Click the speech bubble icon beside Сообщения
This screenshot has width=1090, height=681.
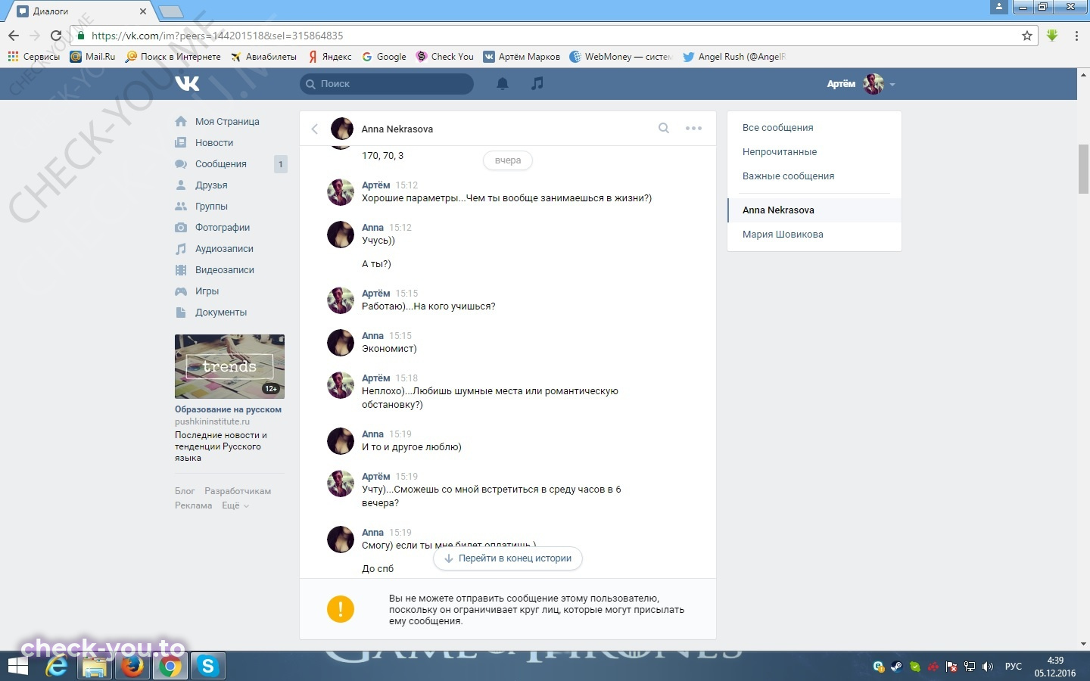click(181, 163)
